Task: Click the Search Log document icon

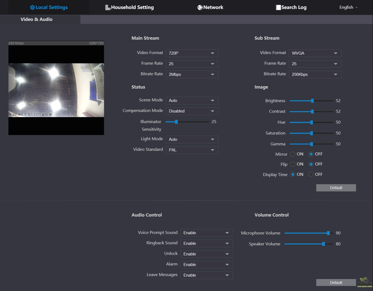Action: [278, 8]
